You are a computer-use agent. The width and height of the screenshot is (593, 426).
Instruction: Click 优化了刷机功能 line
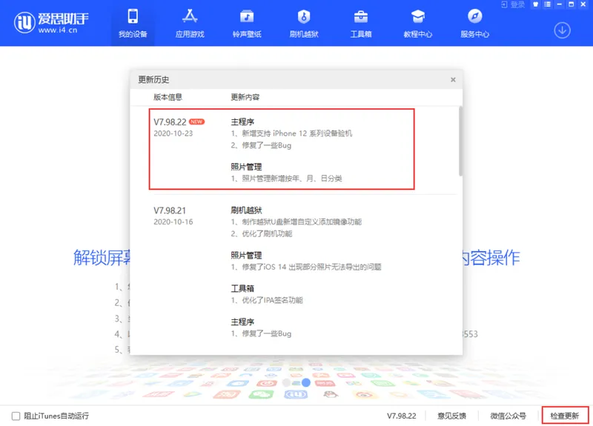tap(262, 233)
